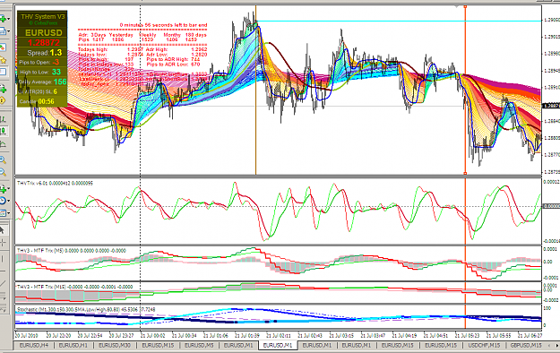The height and width of the screenshot is (353, 560).
Task: Open the Indicators list icon
Action: (x=3, y=188)
